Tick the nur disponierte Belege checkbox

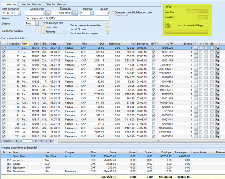[206, 25]
